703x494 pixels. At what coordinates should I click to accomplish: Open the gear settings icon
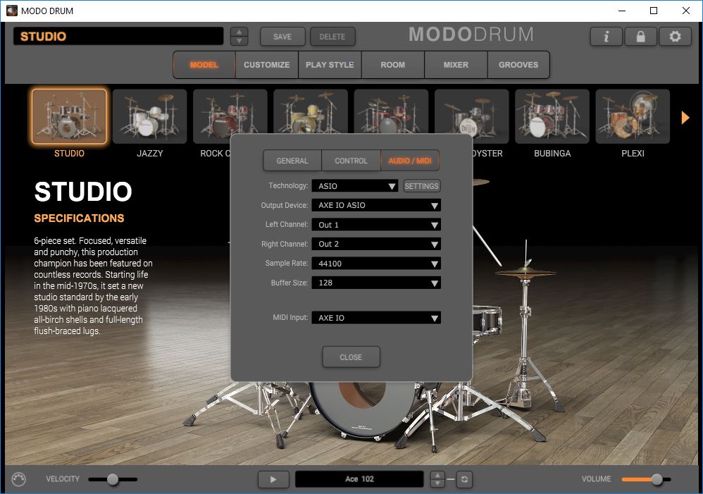(x=675, y=37)
